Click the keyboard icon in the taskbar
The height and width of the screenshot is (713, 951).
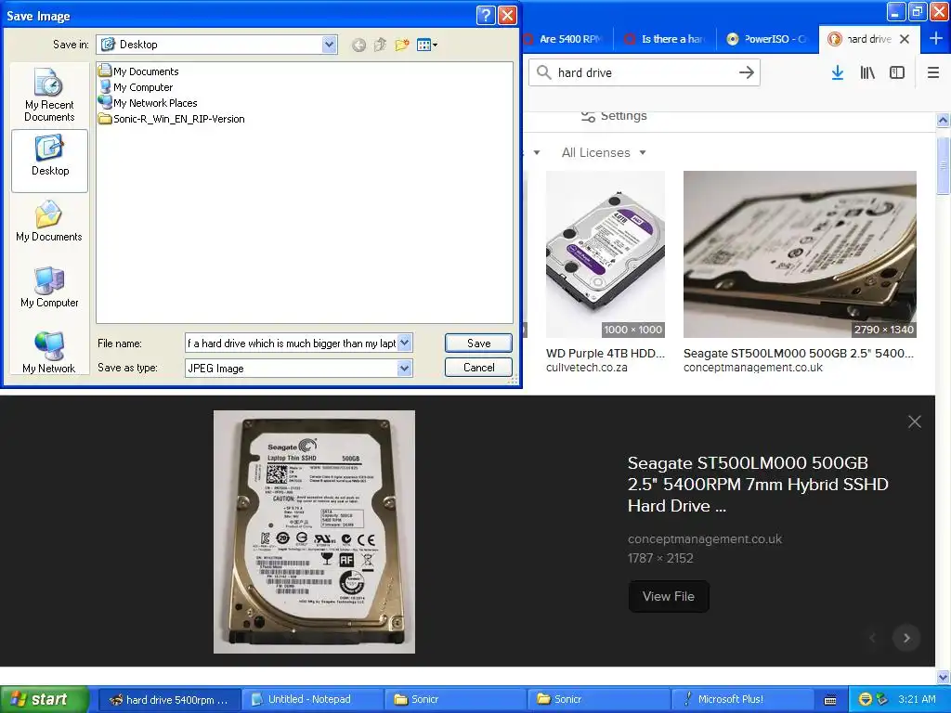(x=830, y=700)
